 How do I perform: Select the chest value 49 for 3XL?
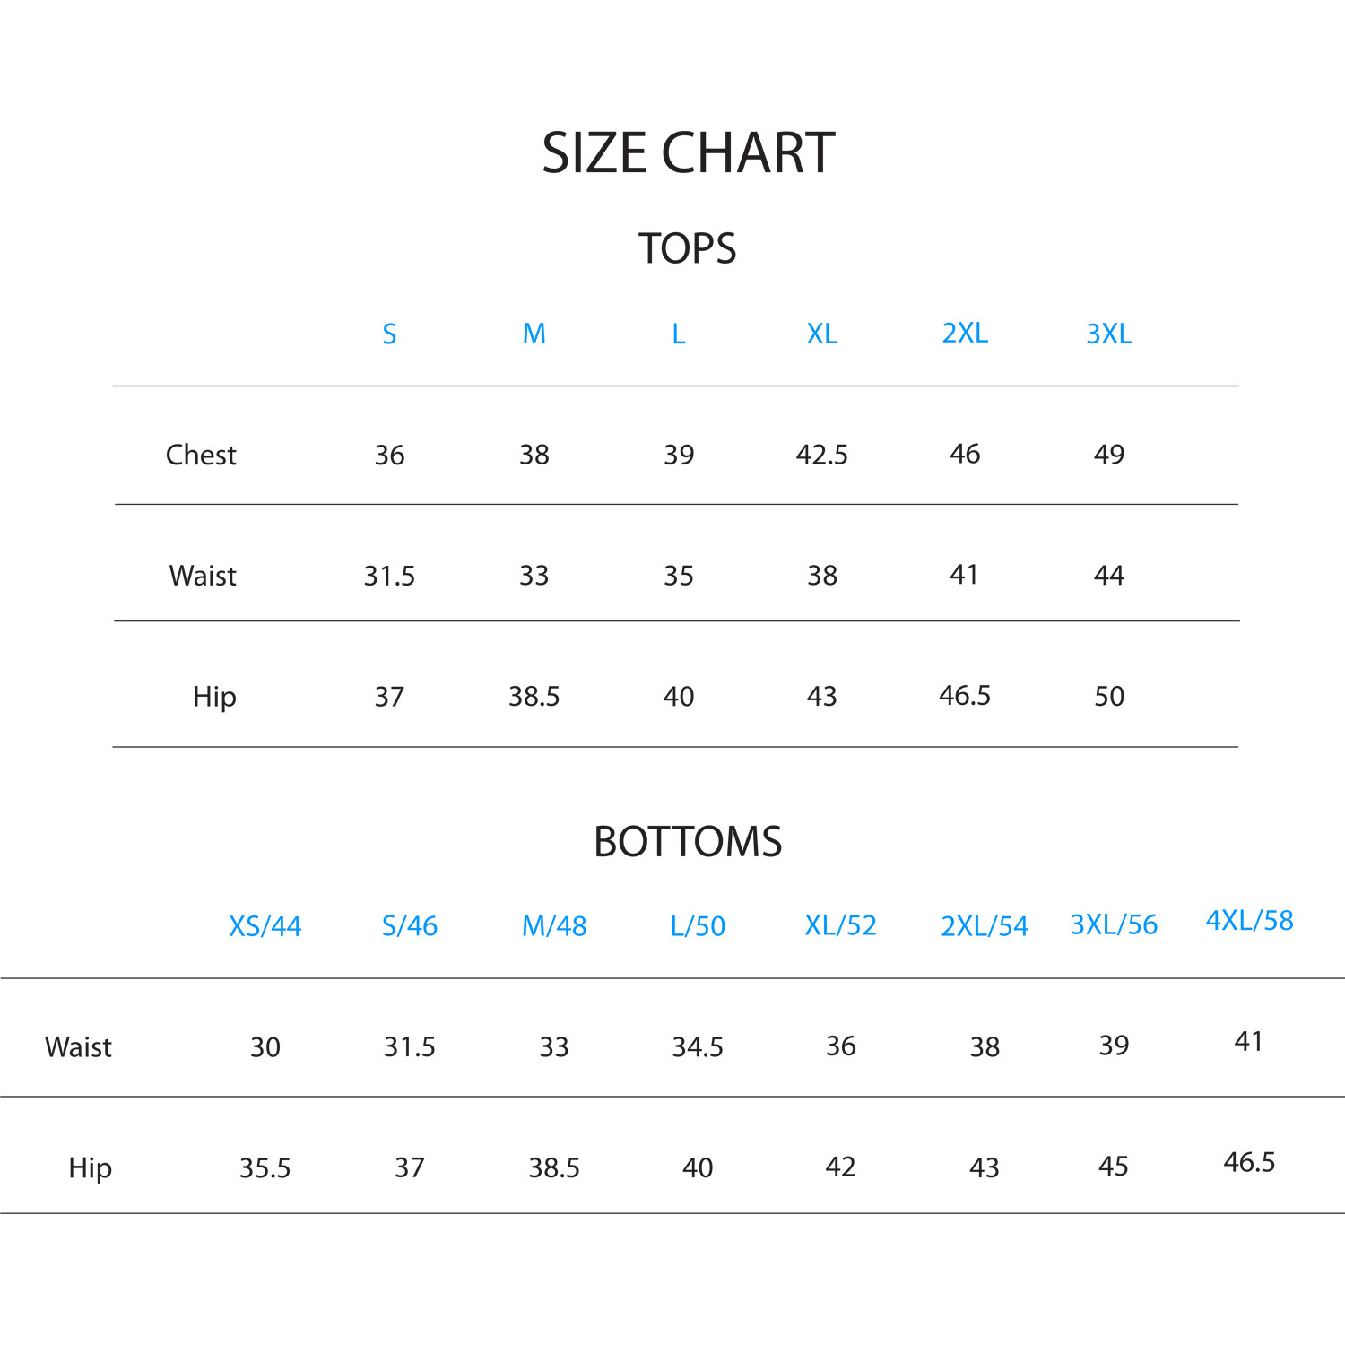point(1109,455)
